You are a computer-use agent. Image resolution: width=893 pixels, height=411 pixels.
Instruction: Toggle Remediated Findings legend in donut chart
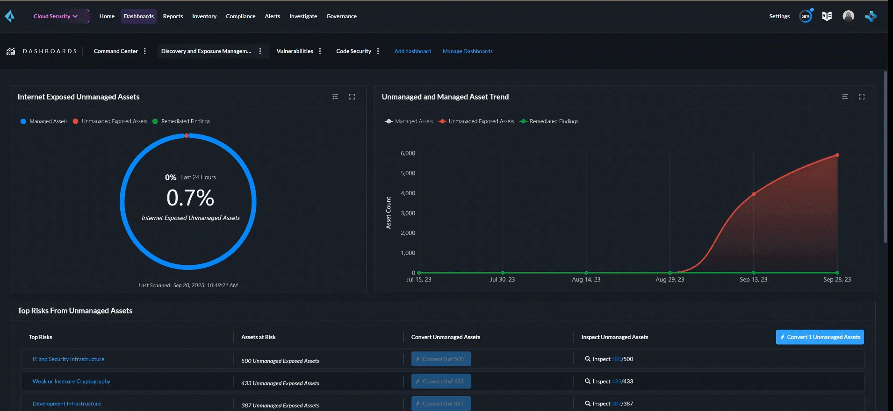point(181,121)
